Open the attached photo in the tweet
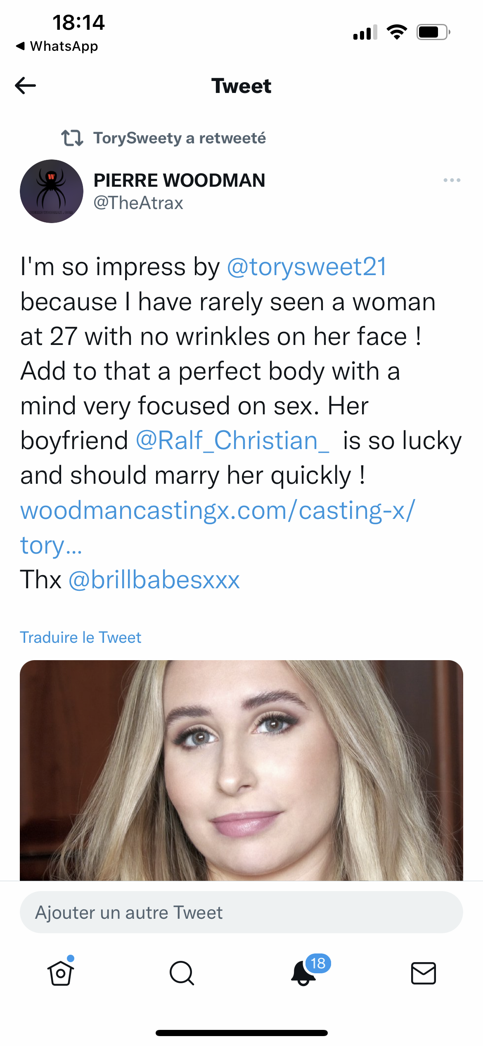Image resolution: width=483 pixels, height=1046 pixels. 241,770
